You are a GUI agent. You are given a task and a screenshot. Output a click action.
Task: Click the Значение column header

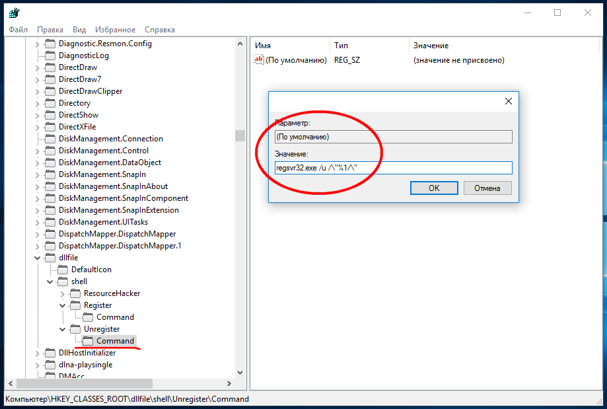coord(504,46)
